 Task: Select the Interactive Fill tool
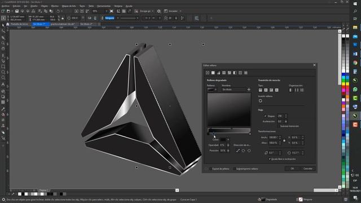tap(3, 114)
